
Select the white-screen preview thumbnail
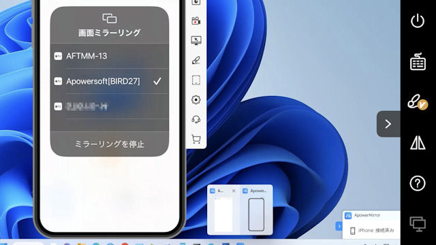(x=223, y=214)
